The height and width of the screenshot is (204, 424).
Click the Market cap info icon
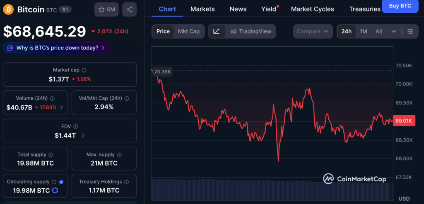coord(84,70)
